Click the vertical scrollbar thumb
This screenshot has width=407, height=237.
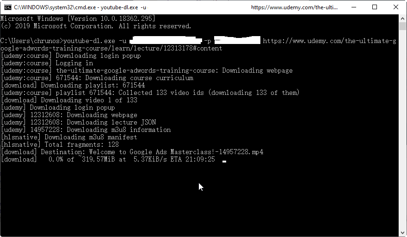pos(402,26)
